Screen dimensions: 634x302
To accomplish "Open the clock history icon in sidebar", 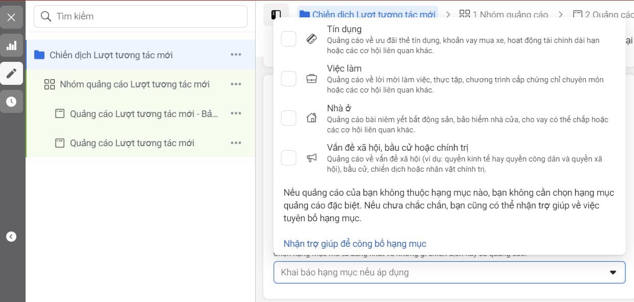I will tap(11, 101).
